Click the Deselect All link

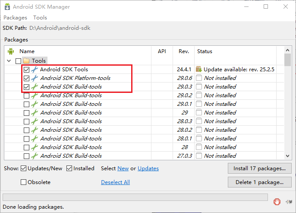[115, 182]
